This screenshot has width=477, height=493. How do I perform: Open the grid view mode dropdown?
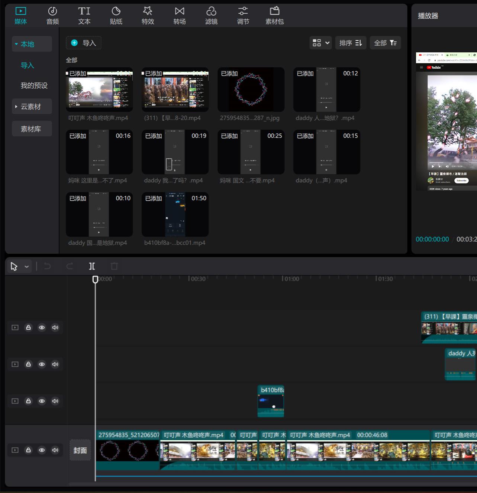click(320, 43)
